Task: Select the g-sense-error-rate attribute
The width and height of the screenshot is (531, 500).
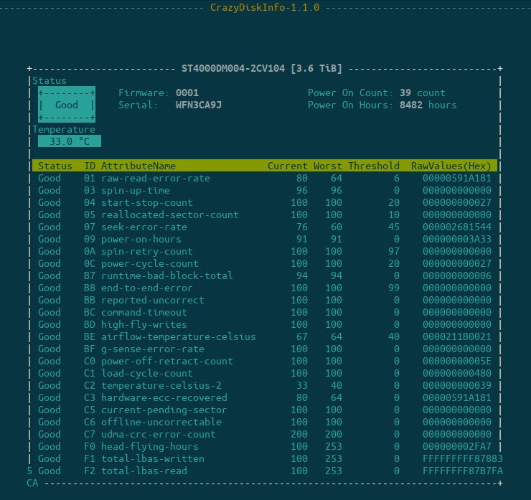Action: pyautogui.click(x=152, y=349)
